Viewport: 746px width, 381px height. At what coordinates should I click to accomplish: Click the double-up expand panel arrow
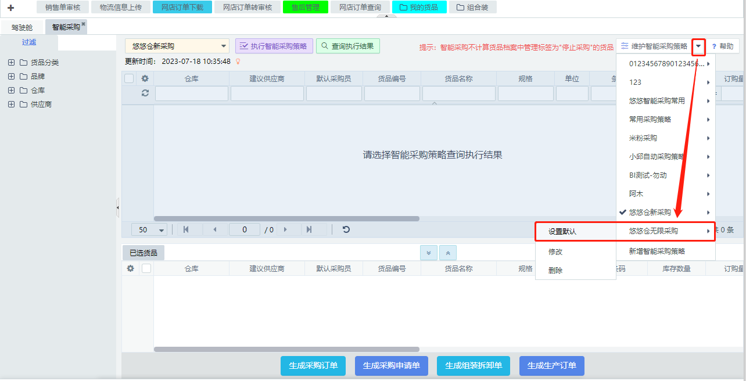(448, 253)
